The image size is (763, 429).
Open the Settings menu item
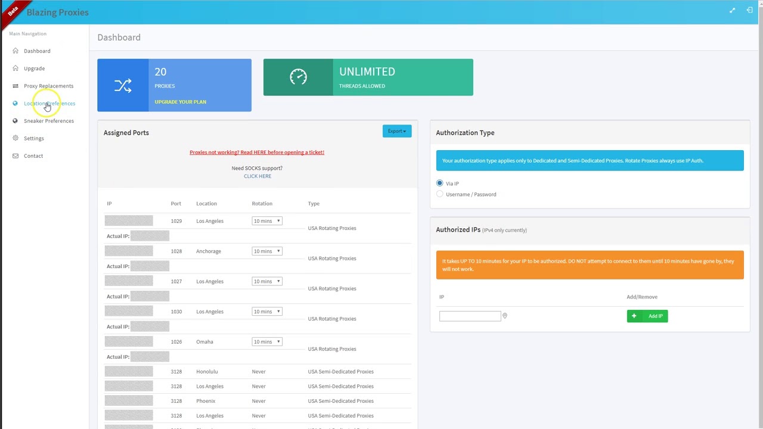point(34,138)
